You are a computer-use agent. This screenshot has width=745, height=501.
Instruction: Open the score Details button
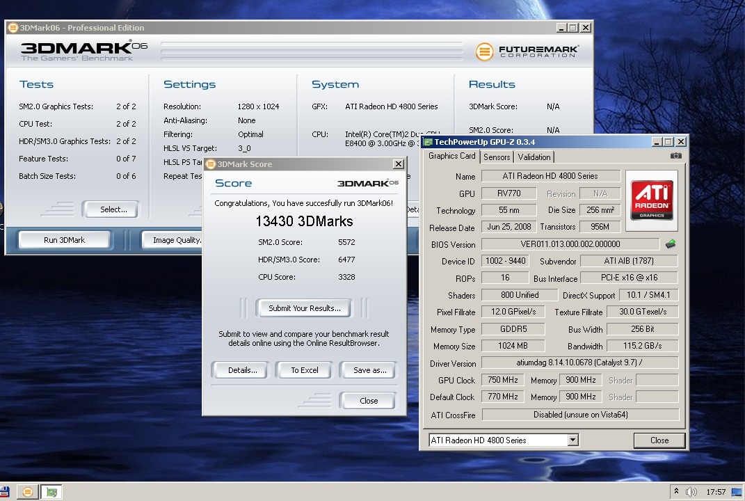tap(242, 370)
